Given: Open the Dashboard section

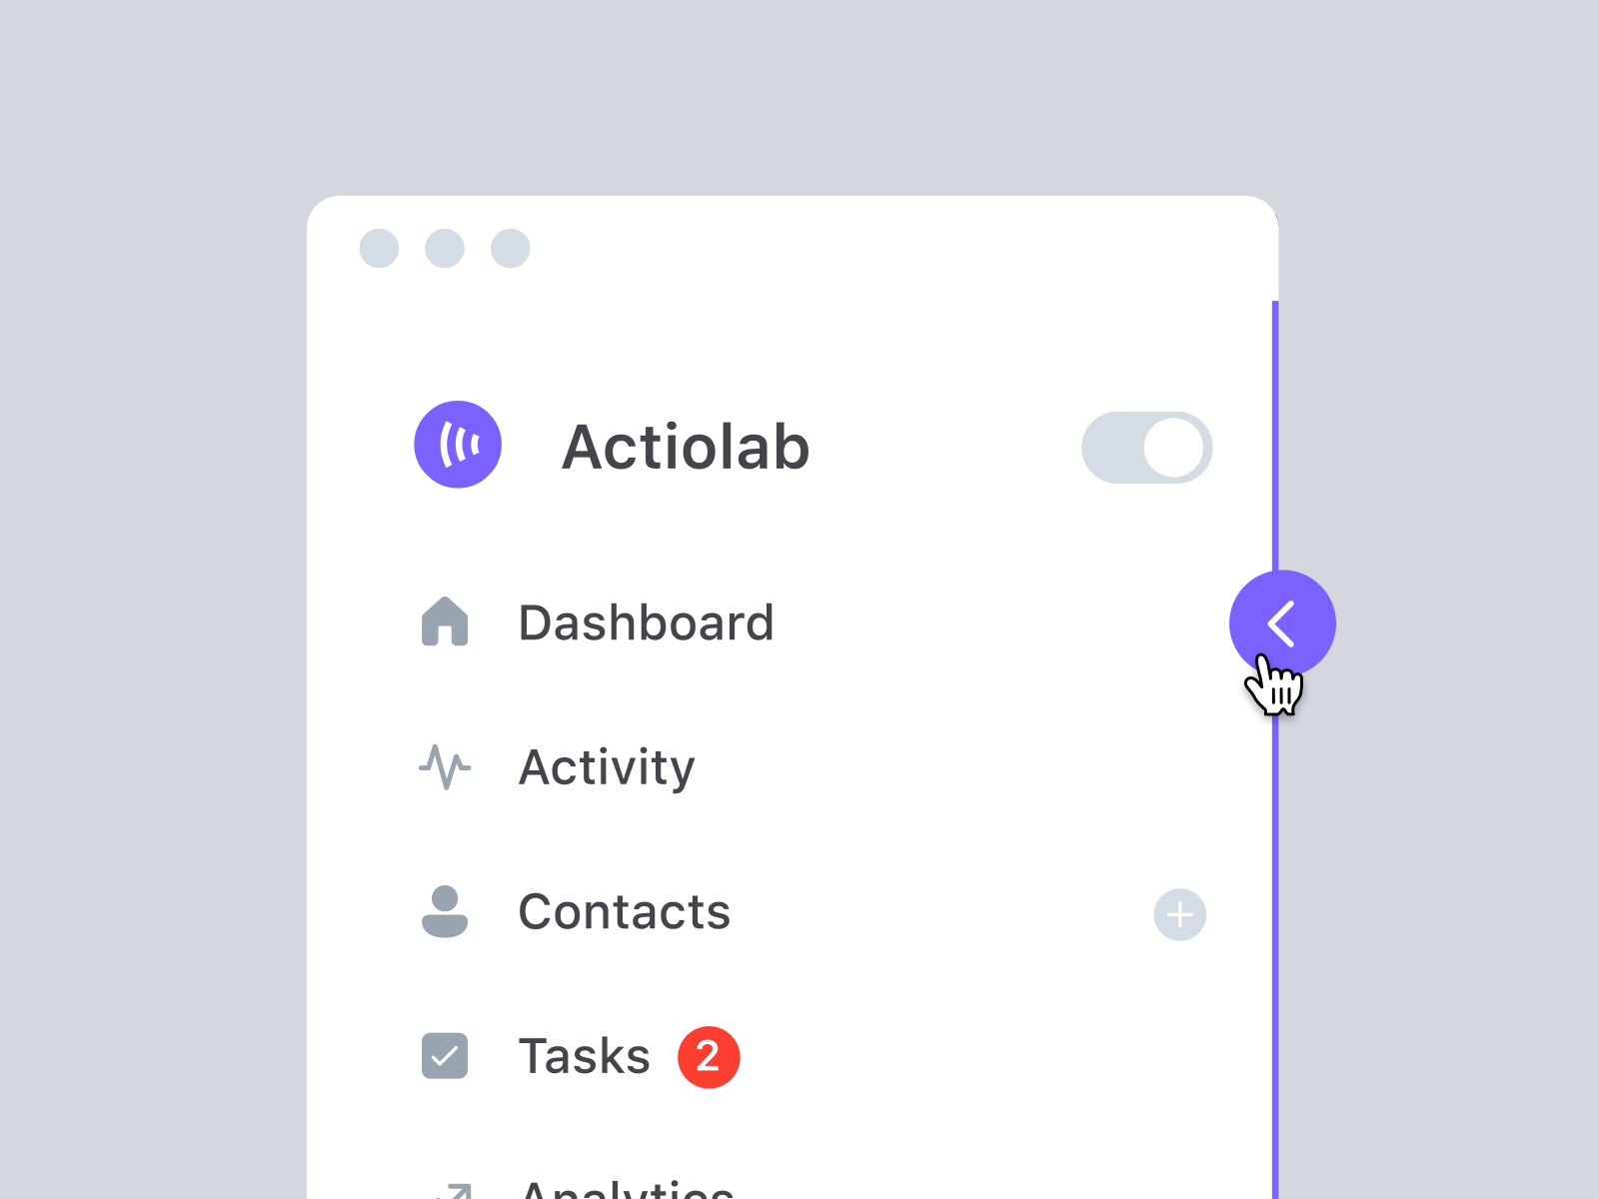Looking at the screenshot, I should [x=646, y=621].
